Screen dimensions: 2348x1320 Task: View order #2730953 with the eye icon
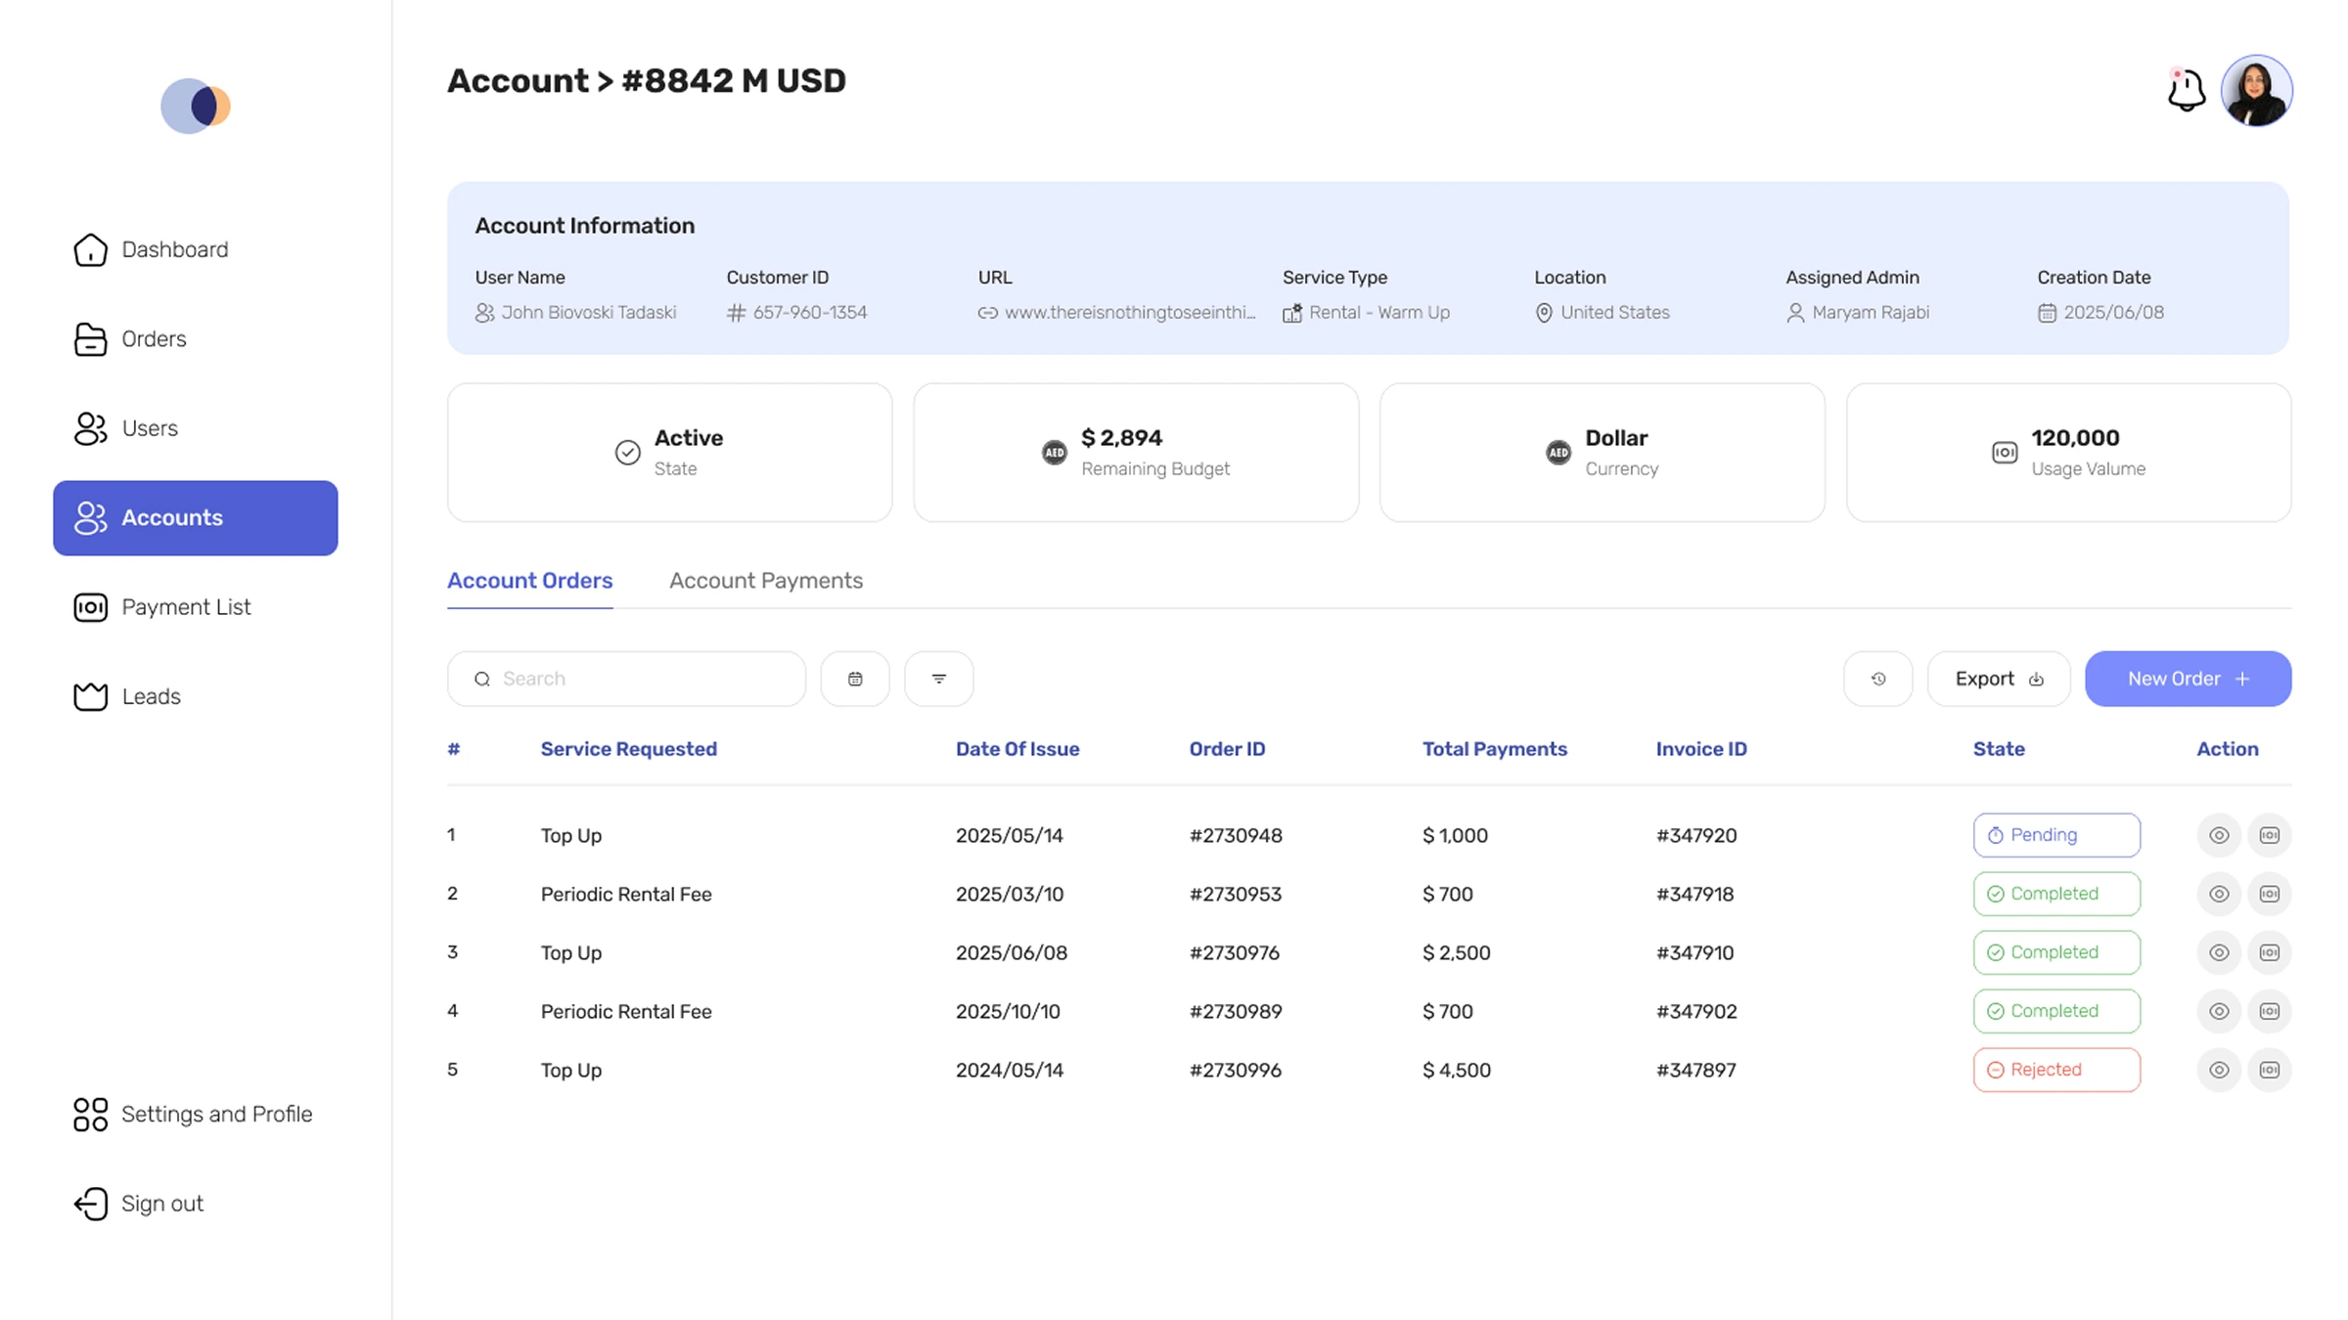click(2219, 894)
